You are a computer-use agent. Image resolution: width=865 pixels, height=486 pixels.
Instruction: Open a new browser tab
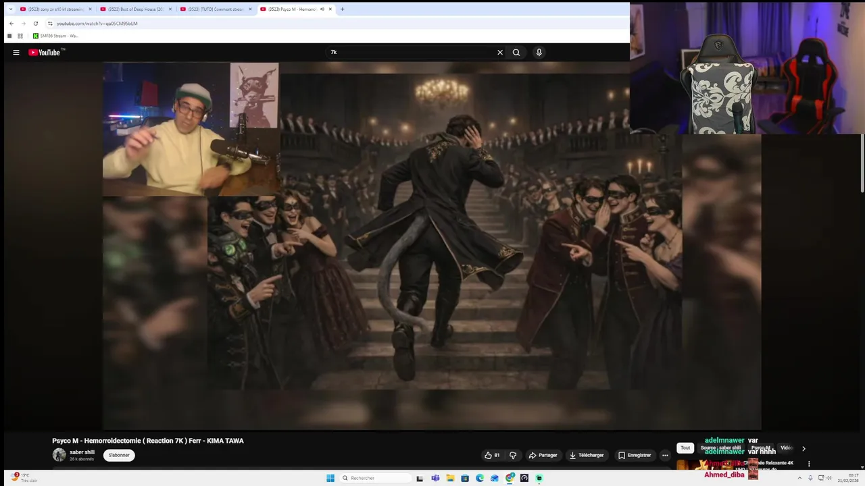tap(342, 9)
